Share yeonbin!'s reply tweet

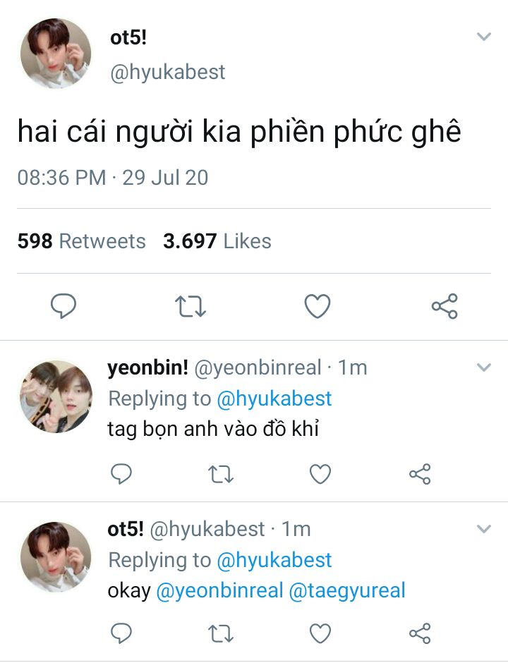click(420, 475)
